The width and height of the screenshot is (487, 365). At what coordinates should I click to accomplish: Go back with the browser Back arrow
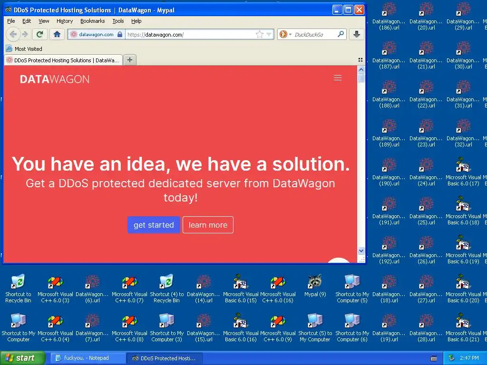(x=13, y=34)
